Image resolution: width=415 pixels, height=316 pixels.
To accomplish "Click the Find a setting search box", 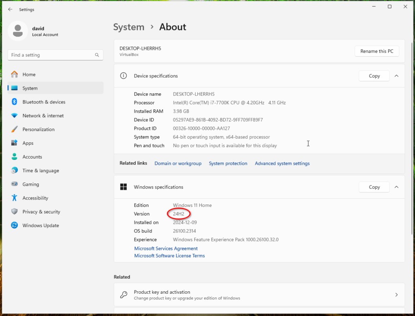I will pos(55,55).
